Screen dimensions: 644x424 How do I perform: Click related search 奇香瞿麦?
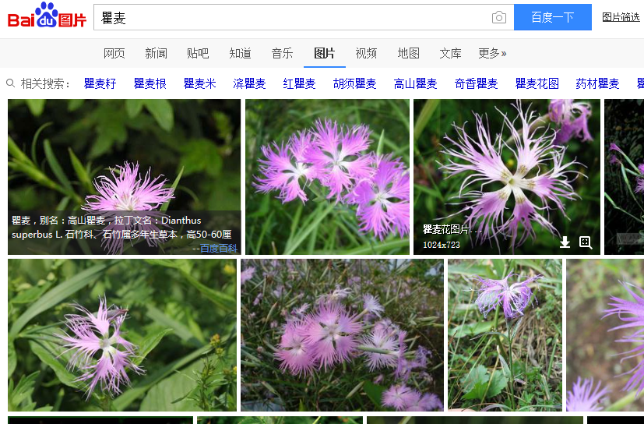477,83
